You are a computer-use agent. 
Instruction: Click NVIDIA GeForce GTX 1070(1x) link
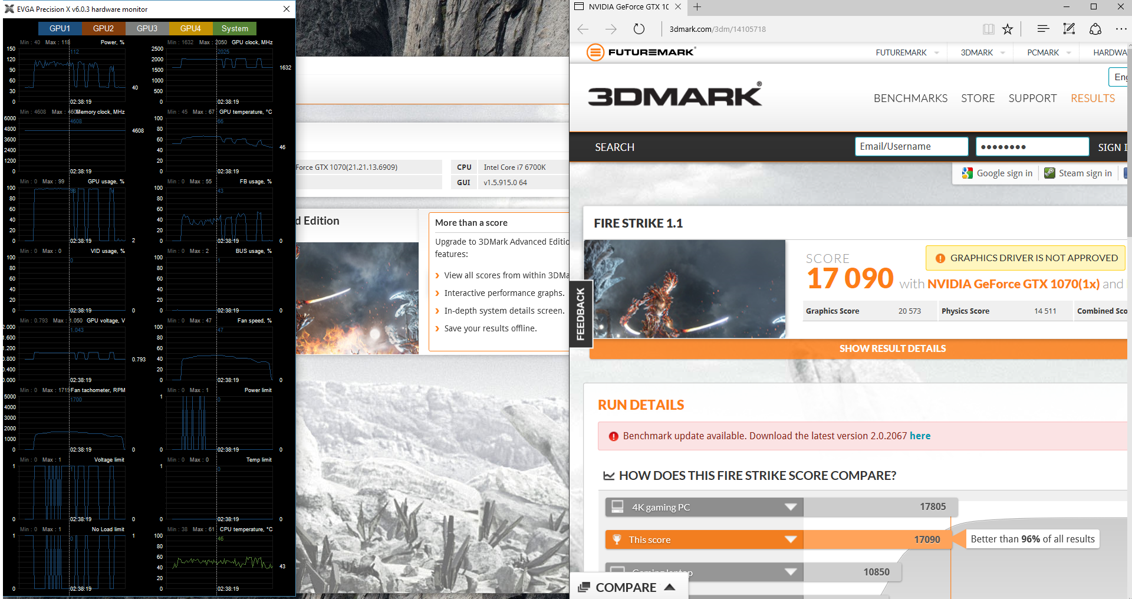pos(1013,284)
